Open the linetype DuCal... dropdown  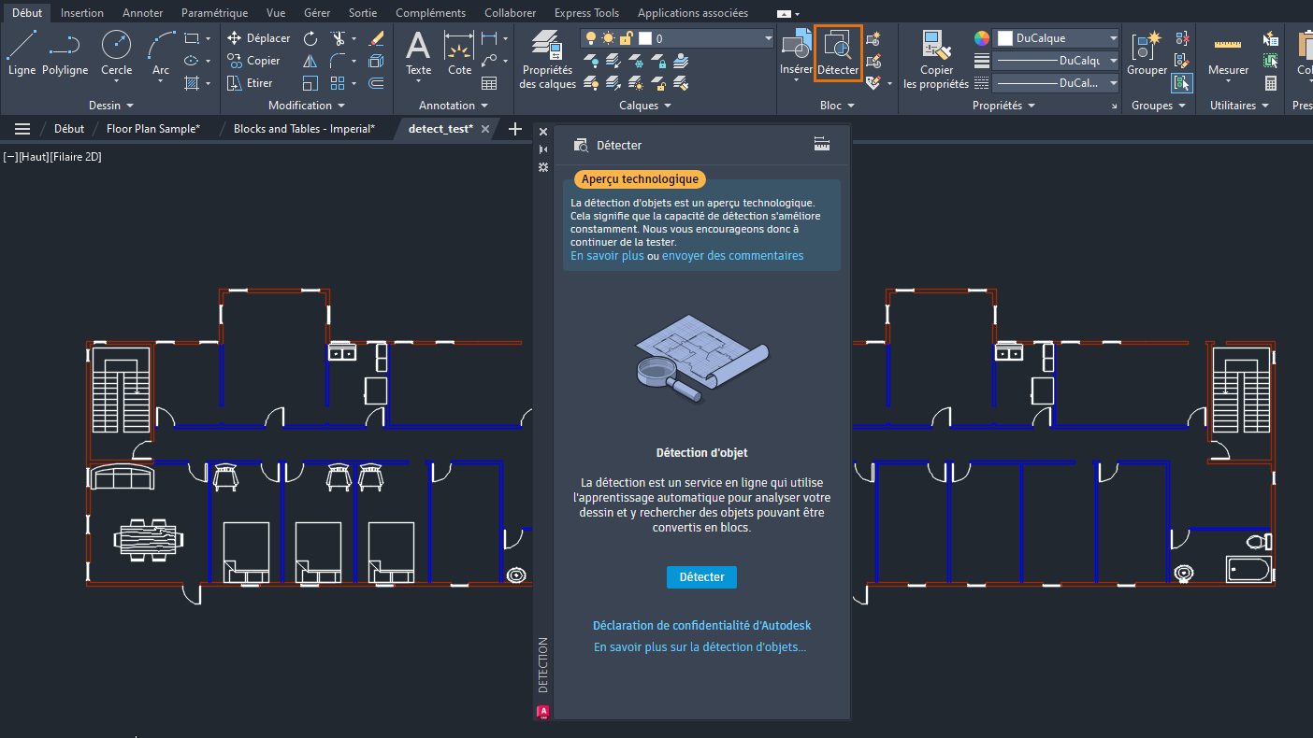(1056, 83)
